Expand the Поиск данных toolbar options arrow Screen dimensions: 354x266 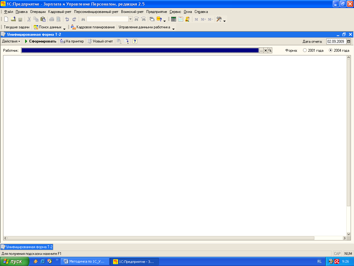click(x=64, y=29)
